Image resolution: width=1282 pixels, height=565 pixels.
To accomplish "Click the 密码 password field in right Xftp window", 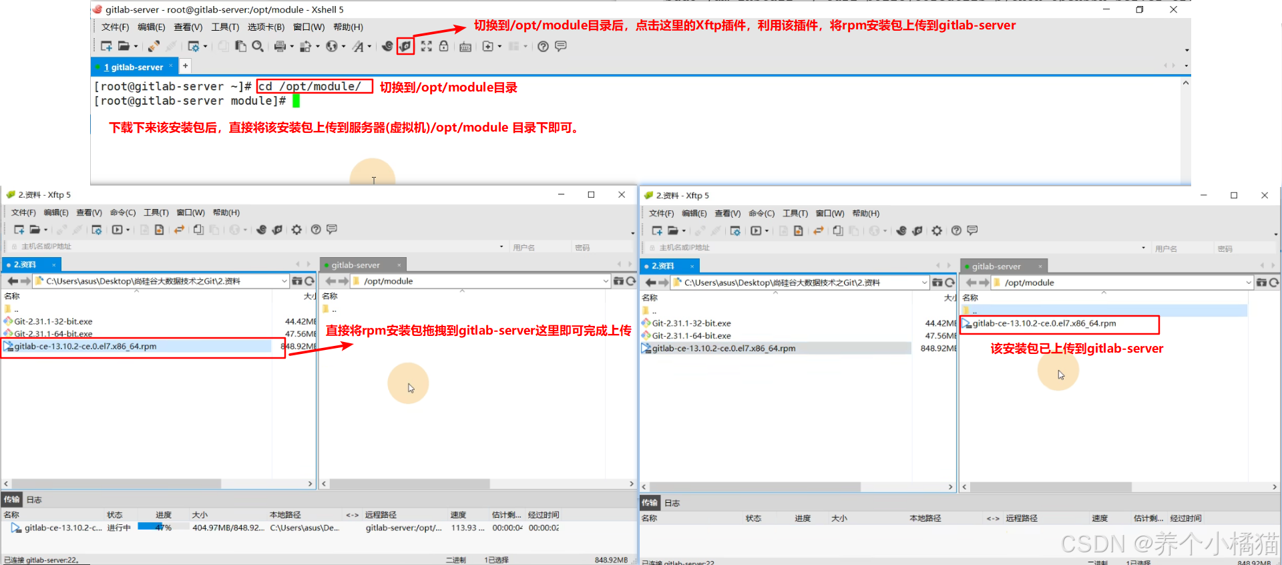I will tap(1245, 248).
